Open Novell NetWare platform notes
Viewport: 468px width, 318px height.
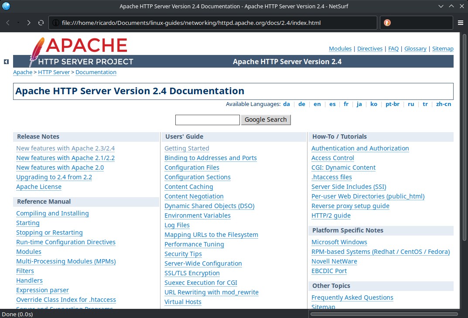click(334, 261)
